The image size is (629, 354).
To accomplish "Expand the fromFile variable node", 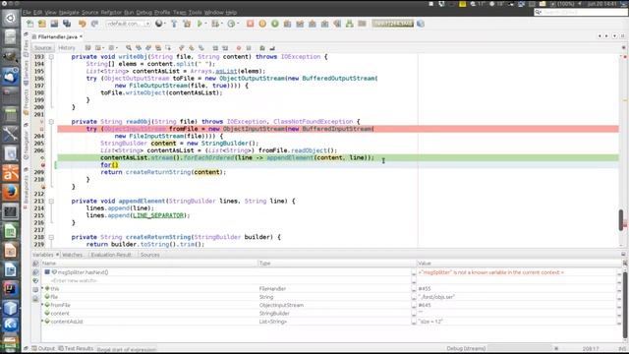I will pos(42,305).
